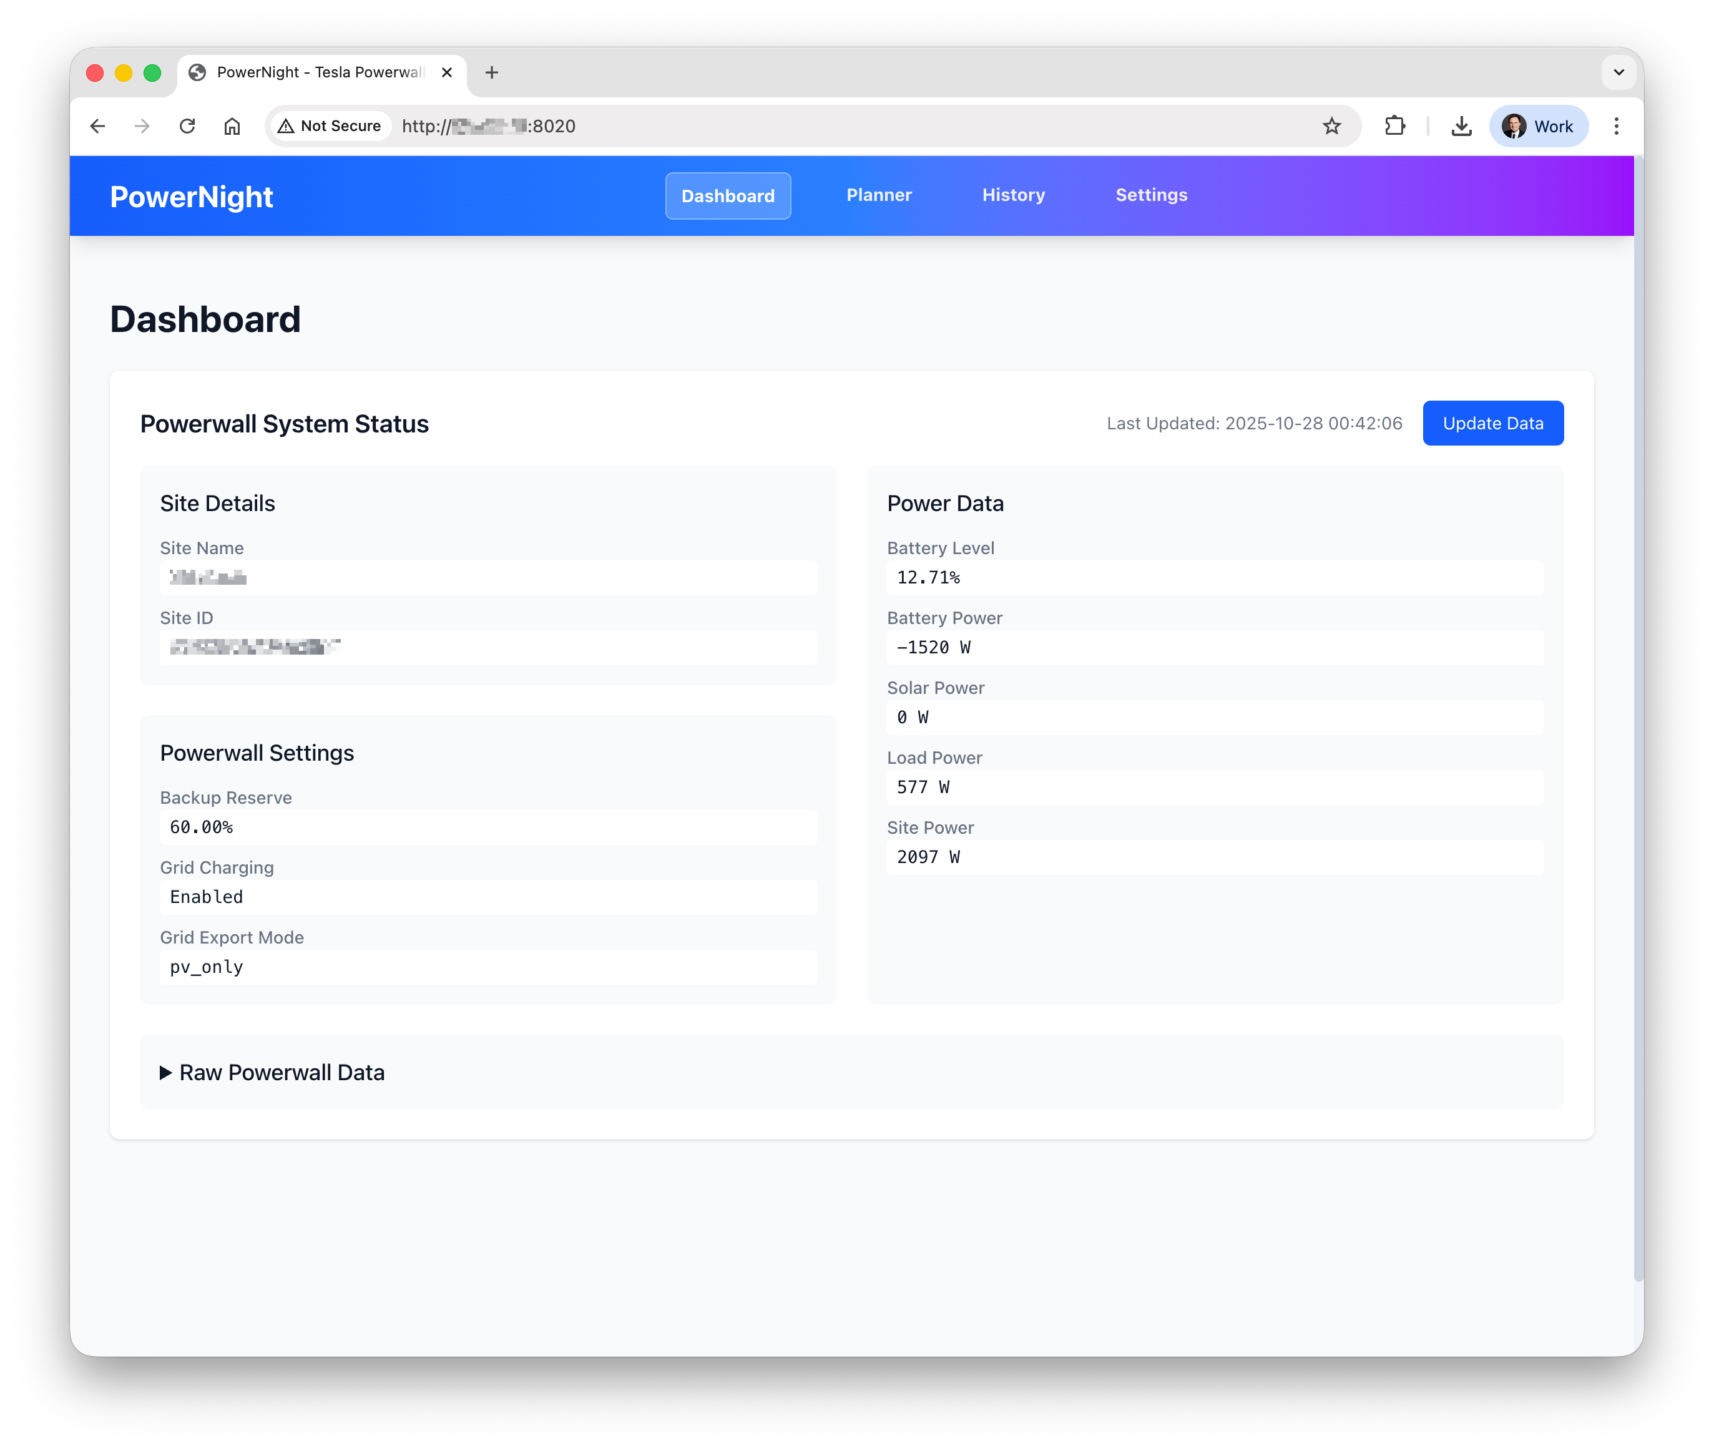Click the browser forward navigation arrow
The image size is (1714, 1449).
point(142,125)
